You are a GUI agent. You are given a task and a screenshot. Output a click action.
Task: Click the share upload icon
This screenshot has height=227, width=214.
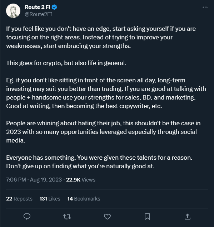[188, 217]
